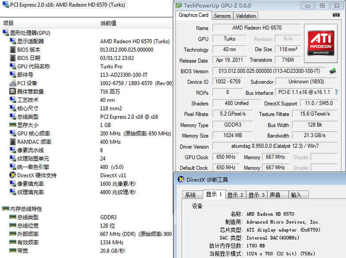Click the 总线位宽 row icon

coord(13,225)
